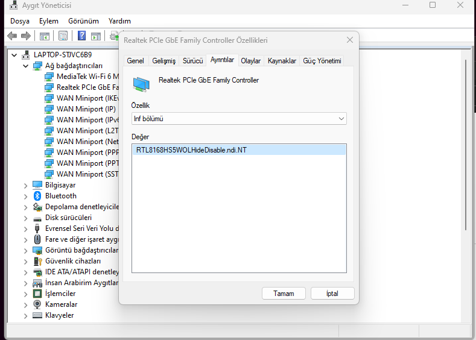Image resolution: width=476 pixels, height=340 pixels.
Task: Expand the Bilgisayar category
Action: [25, 185]
